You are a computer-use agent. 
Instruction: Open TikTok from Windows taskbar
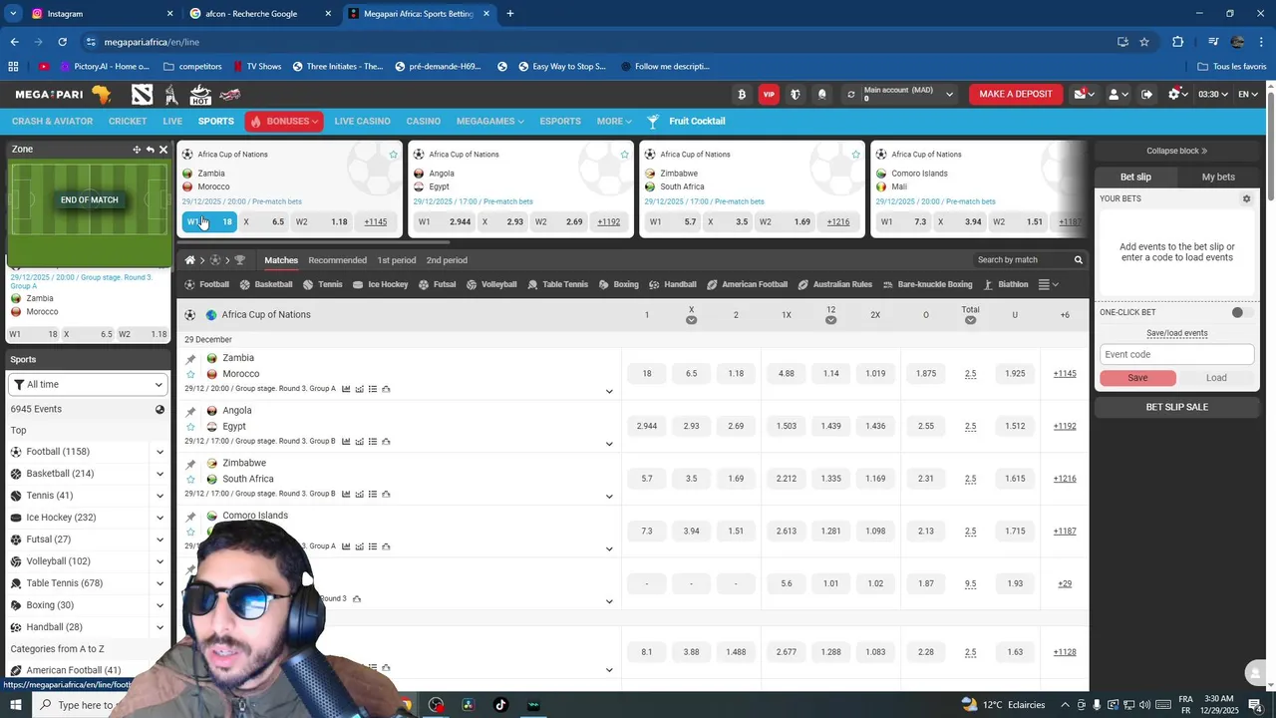pos(500,705)
